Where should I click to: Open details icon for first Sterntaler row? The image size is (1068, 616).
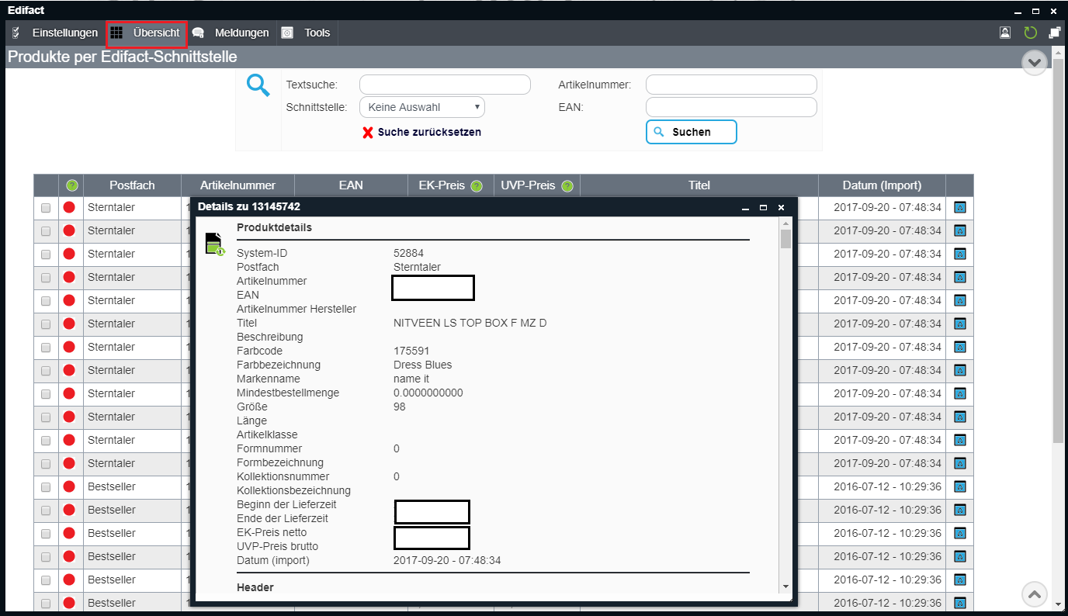(959, 207)
